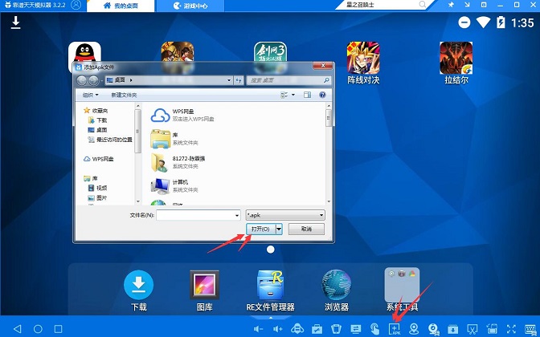Image resolution: width=540 pixels, height=337 pixels.
Task: Open the 下载 download app in dock
Action: pyautogui.click(x=139, y=290)
